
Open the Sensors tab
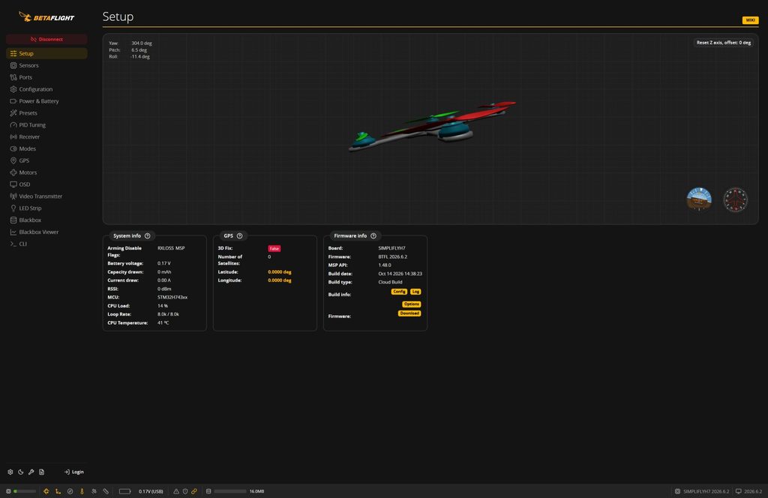pyautogui.click(x=46, y=65)
